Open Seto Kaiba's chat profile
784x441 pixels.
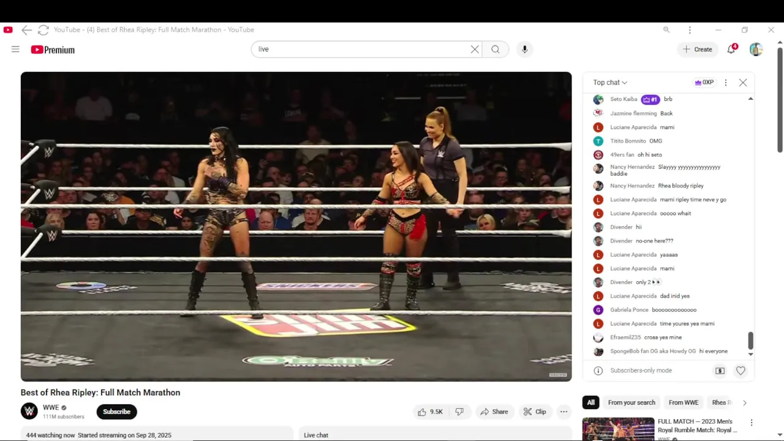pos(598,99)
